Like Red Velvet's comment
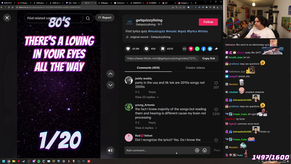The image size is (291, 164). [216, 140]
